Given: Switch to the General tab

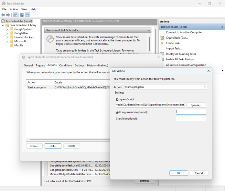Looking at the screenshot, I should [28, 65].
